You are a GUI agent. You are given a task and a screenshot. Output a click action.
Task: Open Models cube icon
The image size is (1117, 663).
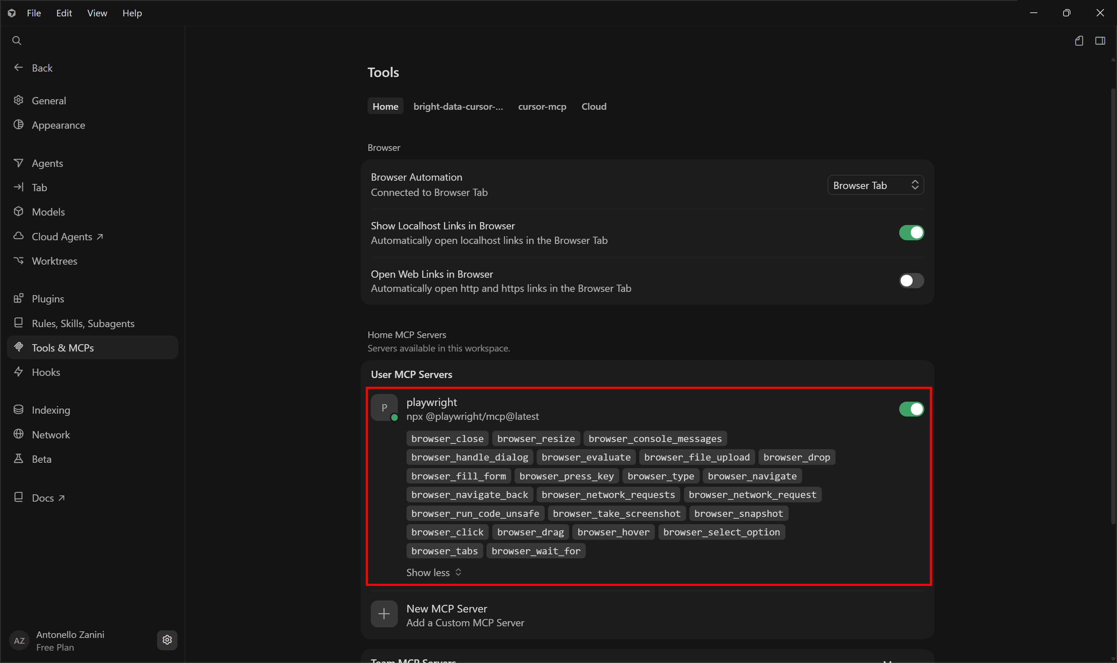[x=18, y=211]
